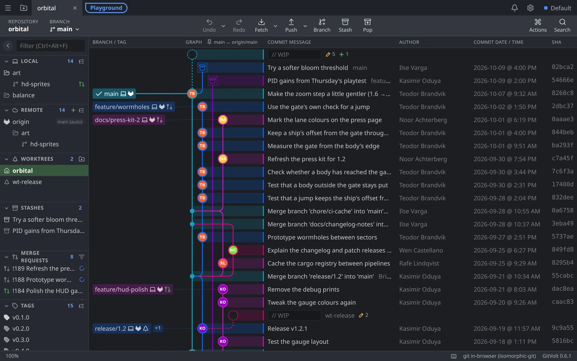Screen dimensions: 577x361
Task: Click the Redo toolbar icon
Action: (239, 22)
